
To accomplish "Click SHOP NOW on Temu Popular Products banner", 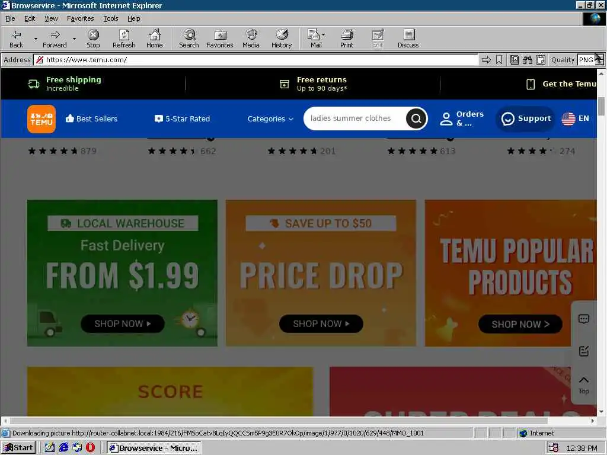I will pos(520,324).
